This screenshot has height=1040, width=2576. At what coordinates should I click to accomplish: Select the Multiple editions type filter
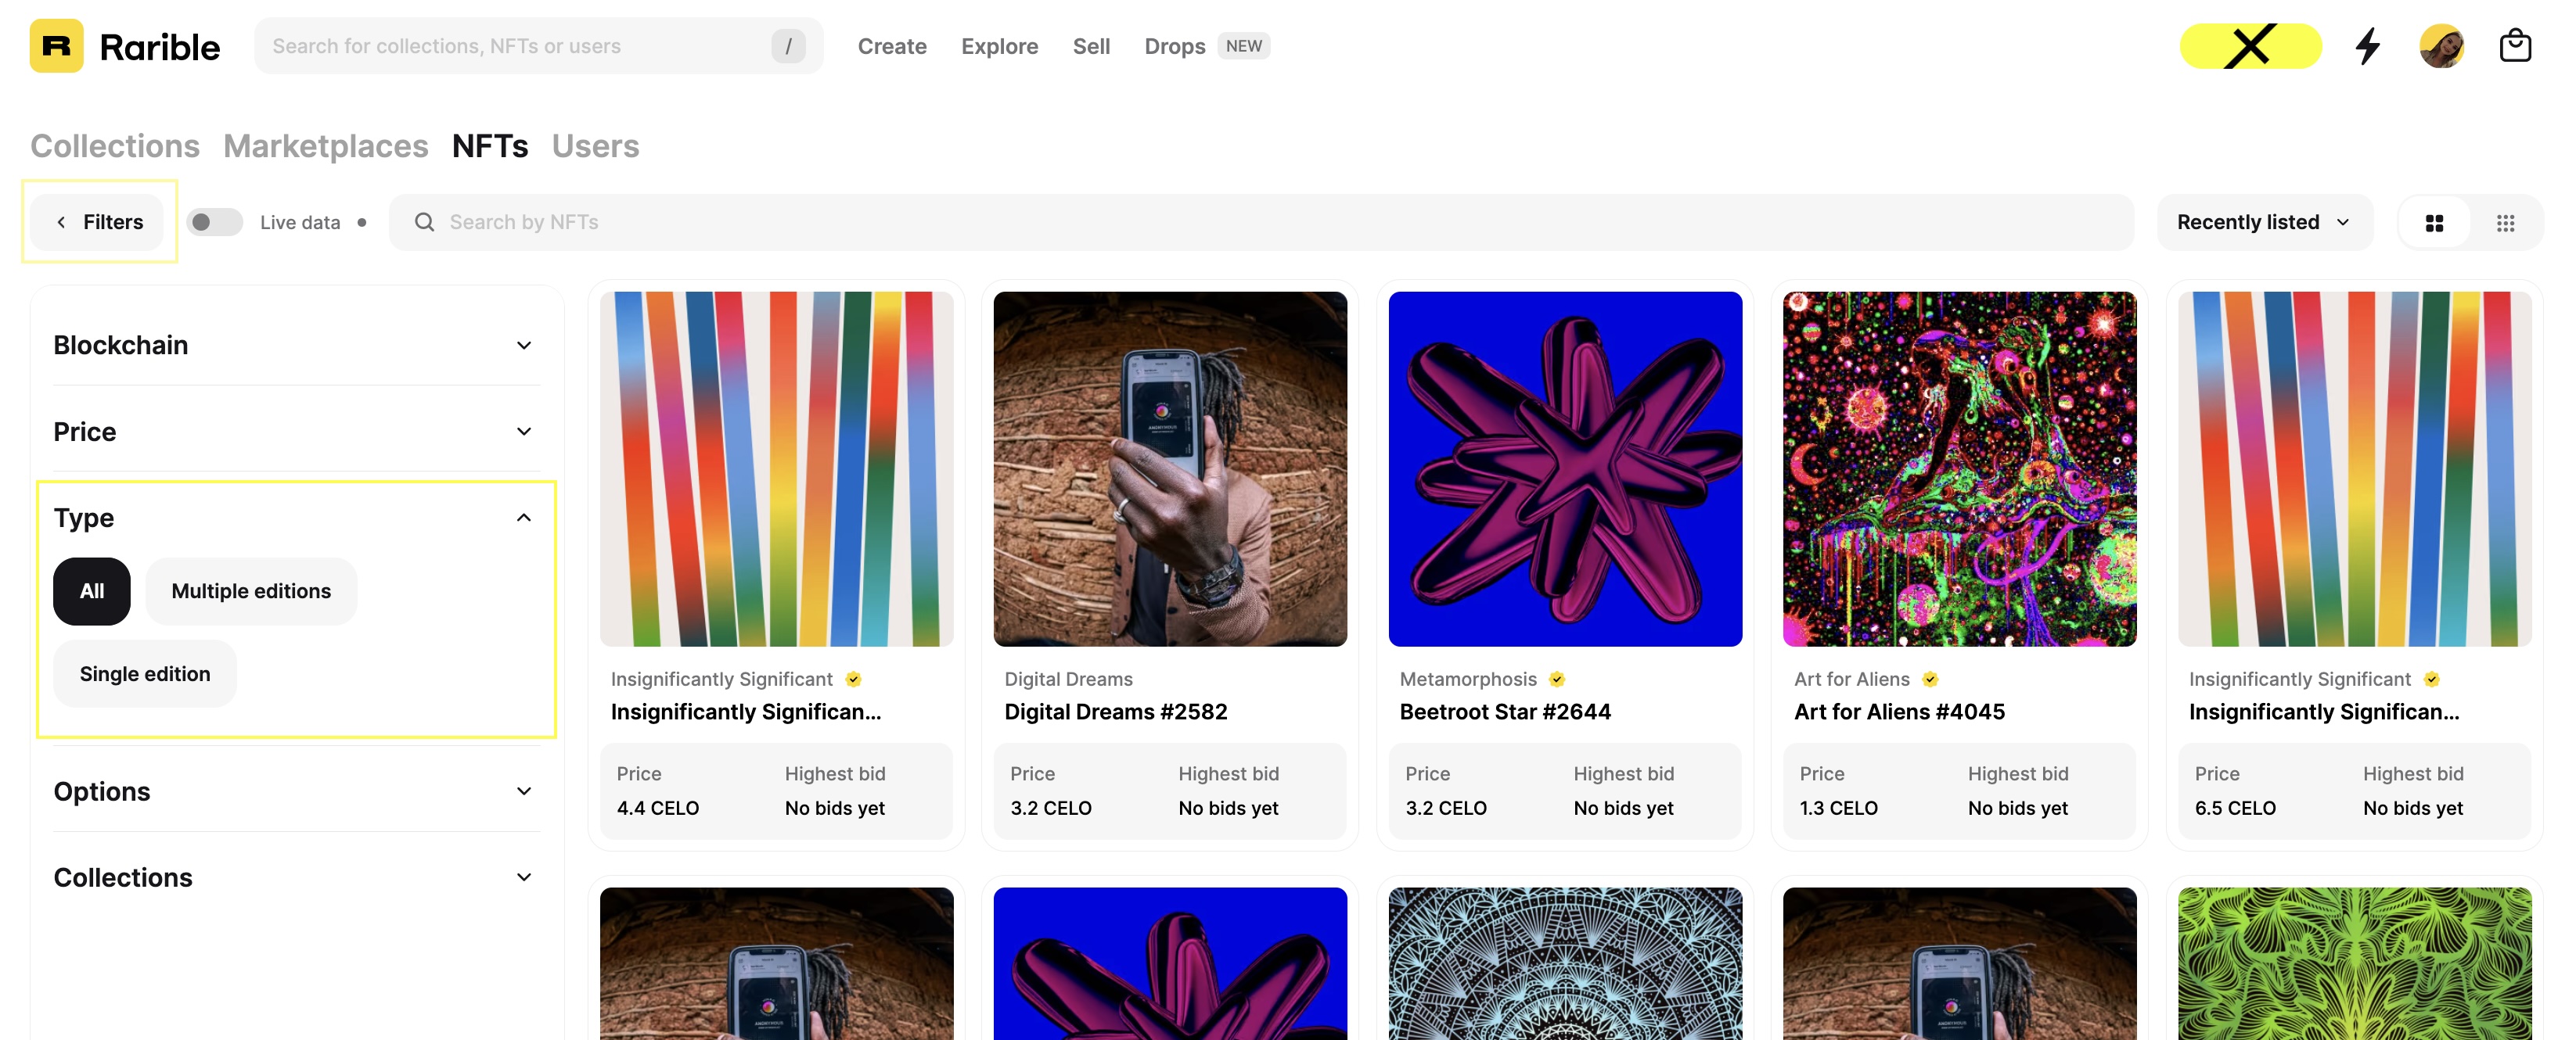coord(251,591)
